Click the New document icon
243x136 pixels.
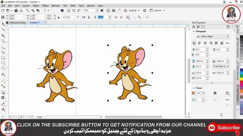(3, 11)
